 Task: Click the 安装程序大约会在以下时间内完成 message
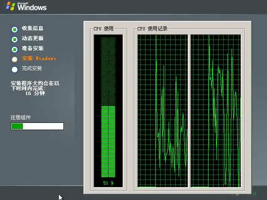pos(35,85)
